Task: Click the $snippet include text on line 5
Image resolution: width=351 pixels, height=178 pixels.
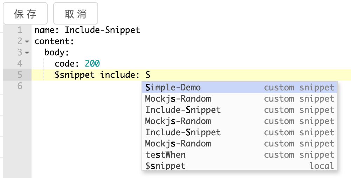Action: tap(95, 75)
